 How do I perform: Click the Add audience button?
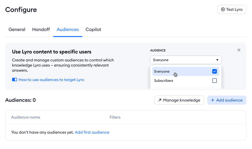point(227,100)
